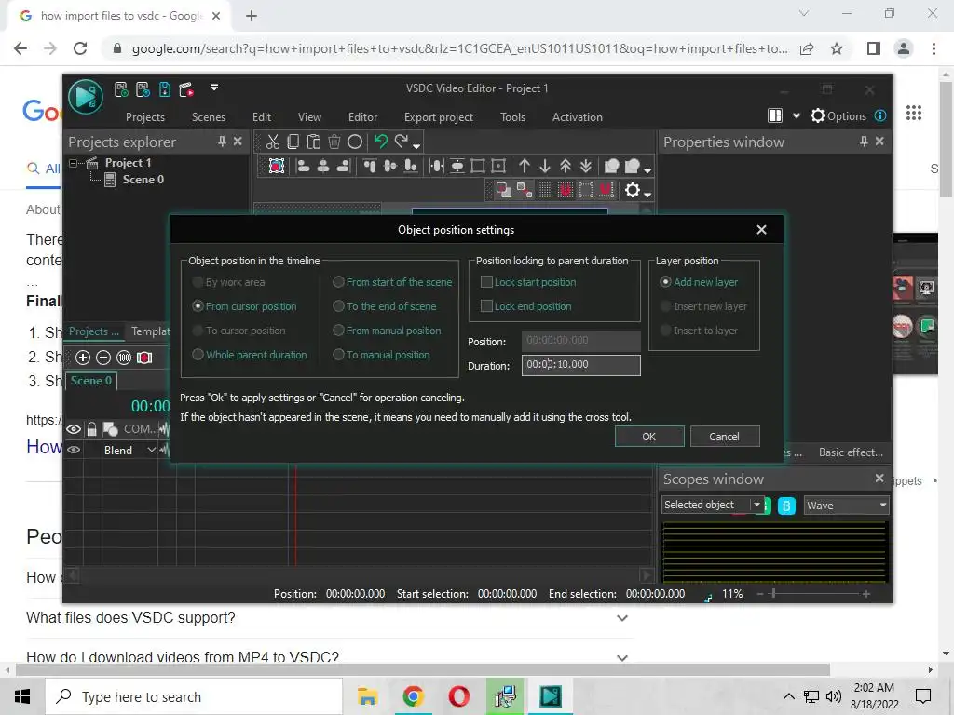Toggle eye visibility on COM layer row
The width and height of the screenshot is (954, 715).
(x=73, y=429)
